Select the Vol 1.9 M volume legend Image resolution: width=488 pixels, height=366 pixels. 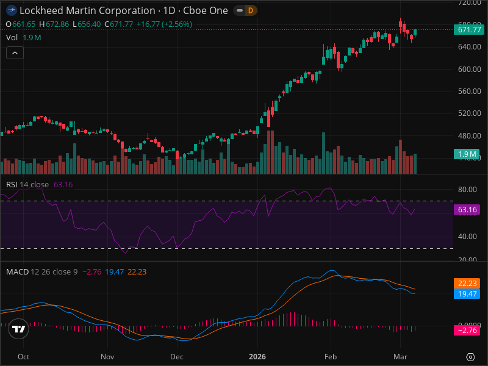click(24, 38)
